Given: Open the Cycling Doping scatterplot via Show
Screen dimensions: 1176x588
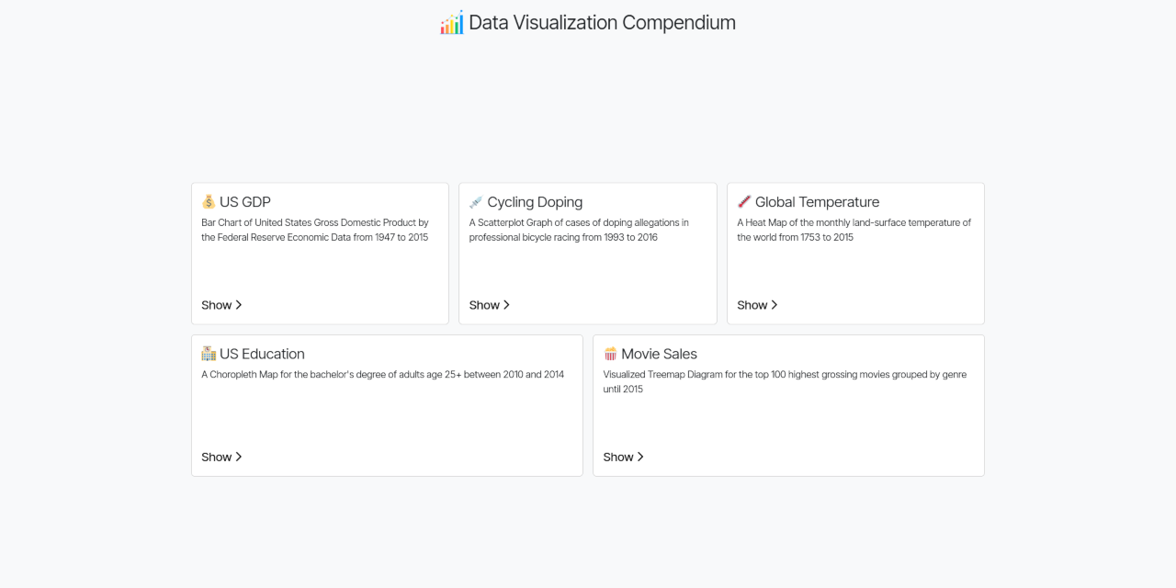Looking at the screenshot, I should click(x=484, y=304).
